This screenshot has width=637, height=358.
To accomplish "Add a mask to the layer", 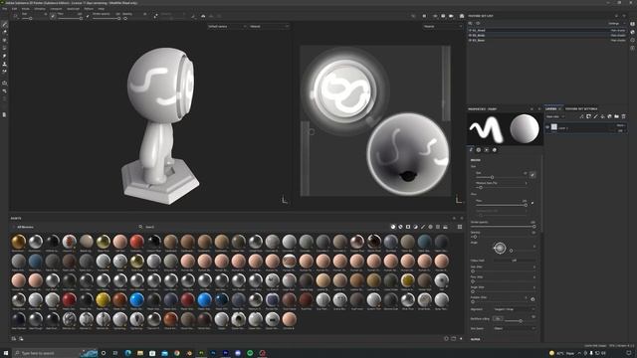I will click(588, 116).
